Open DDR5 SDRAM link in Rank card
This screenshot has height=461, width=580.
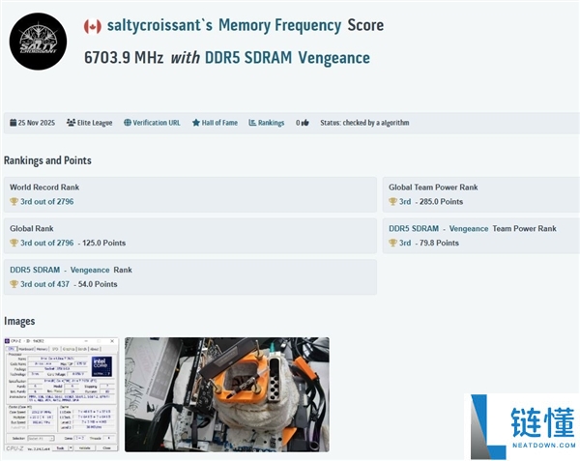click(x=35, y=270)
